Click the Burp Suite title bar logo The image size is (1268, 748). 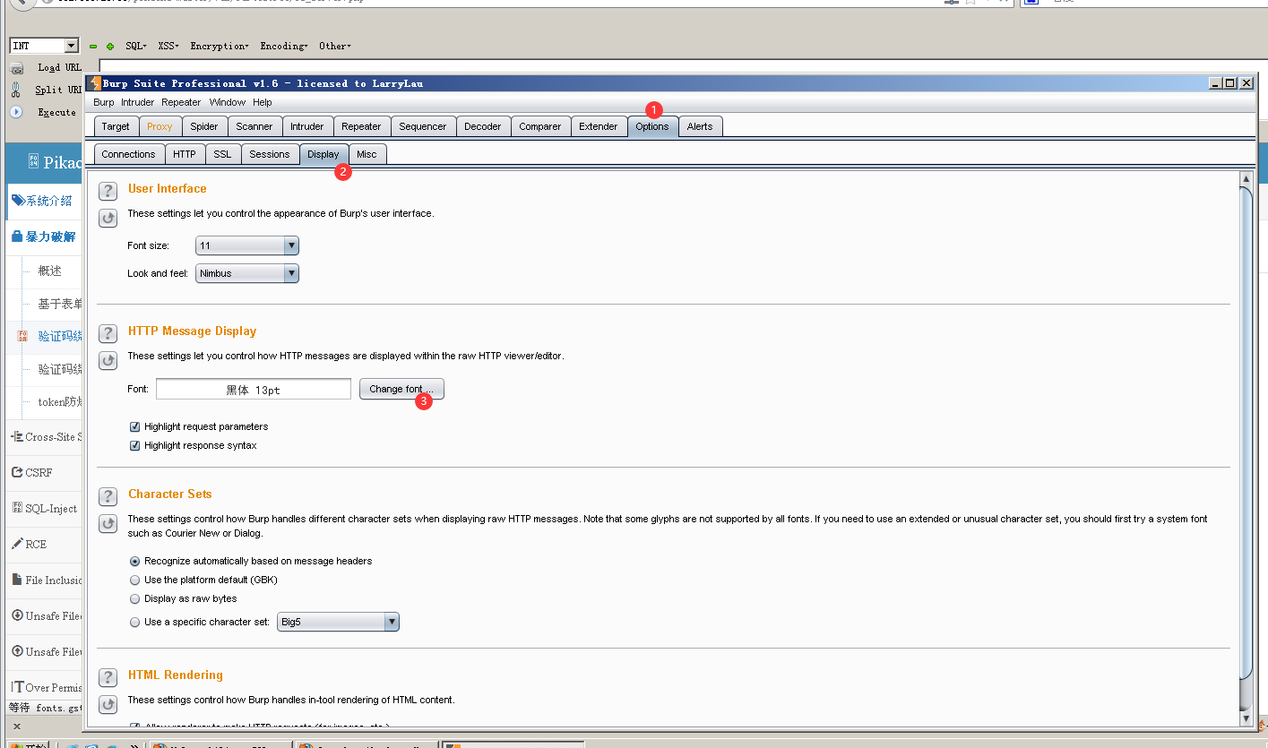point(95,83)
